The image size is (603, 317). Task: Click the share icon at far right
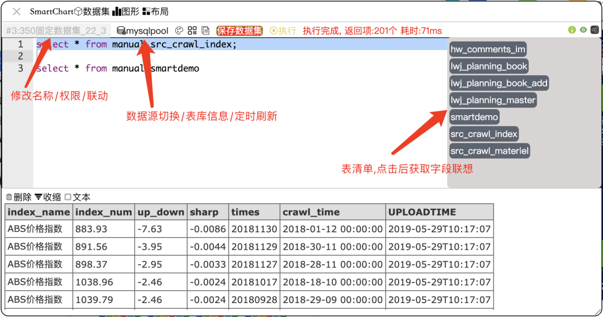[595, 30]
